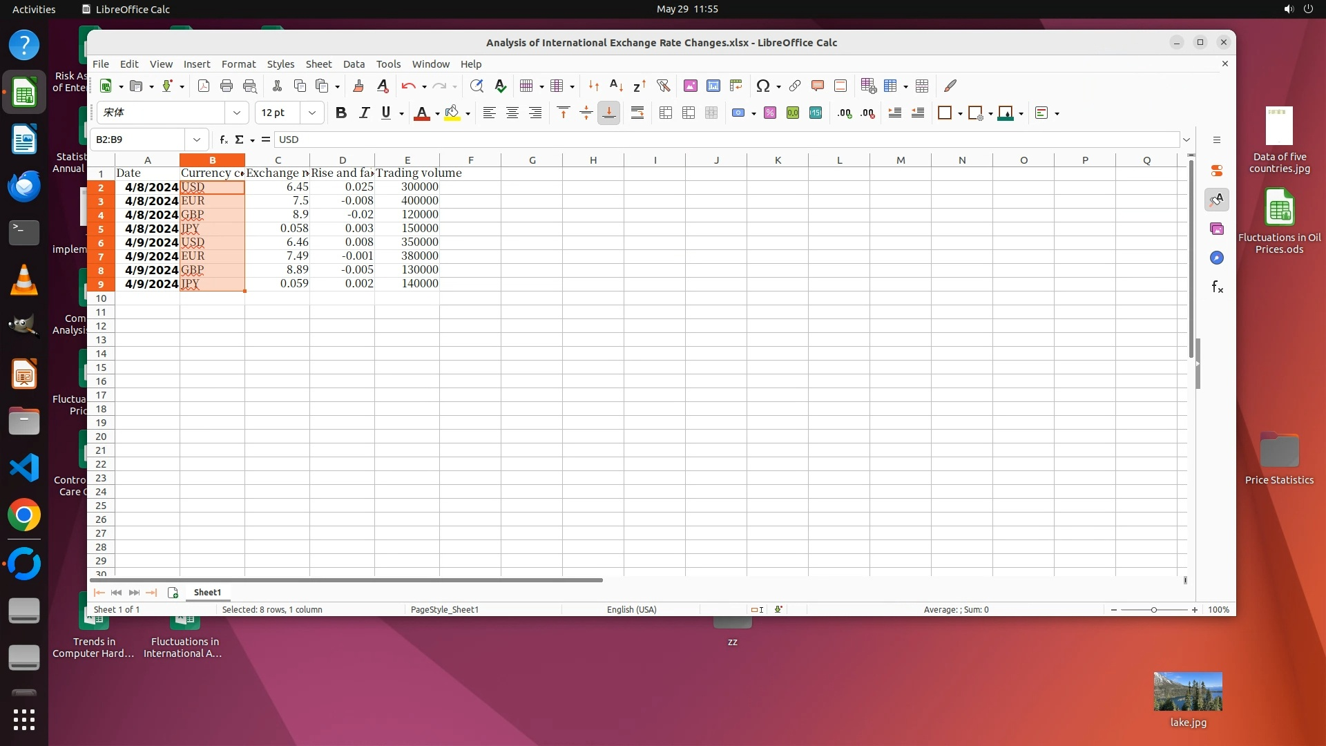Click the Clone Formatting paintbrush icon
Image resolution: width=1326 pixels, height=746 pixels.
point(358,86)
